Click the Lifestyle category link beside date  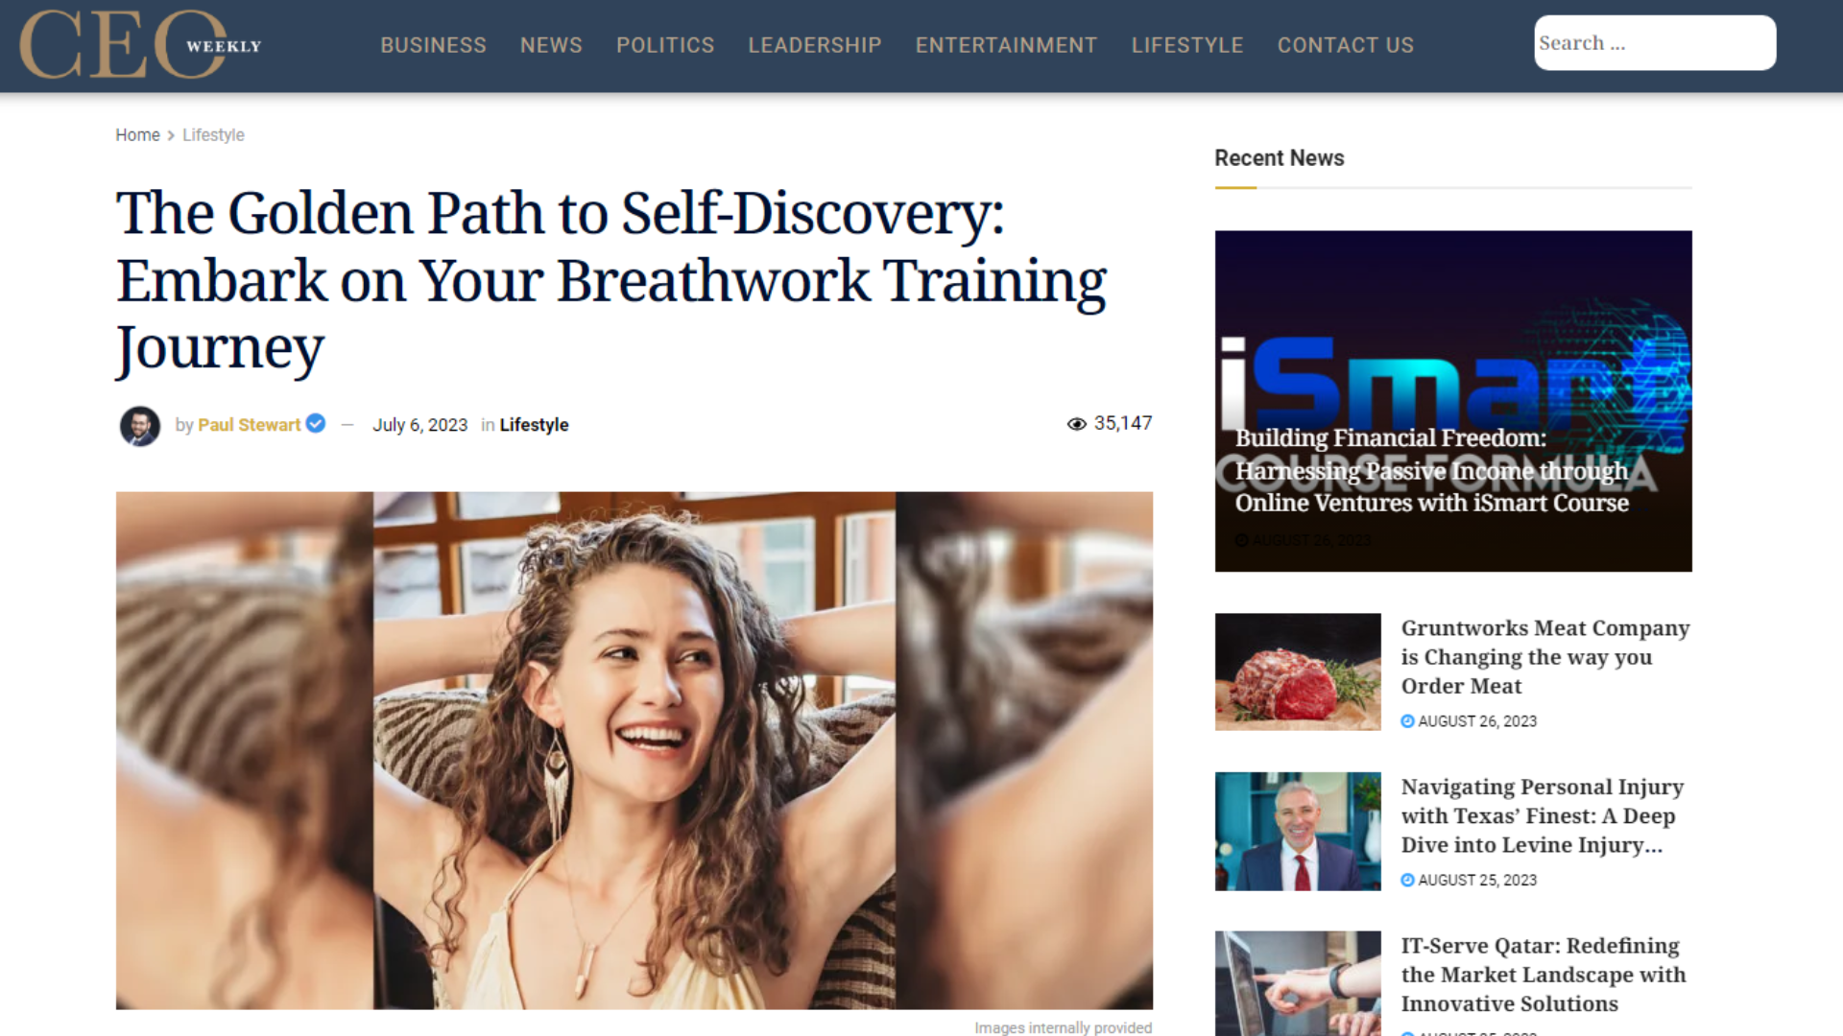(534, 425)
